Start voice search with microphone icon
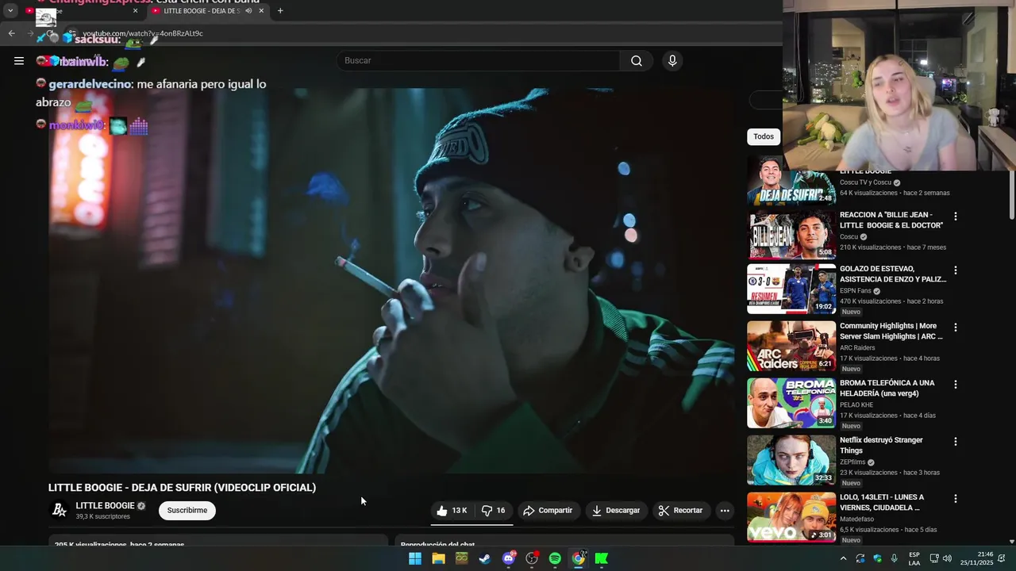The image size is (1016, 571). click(x=672, y=61)
